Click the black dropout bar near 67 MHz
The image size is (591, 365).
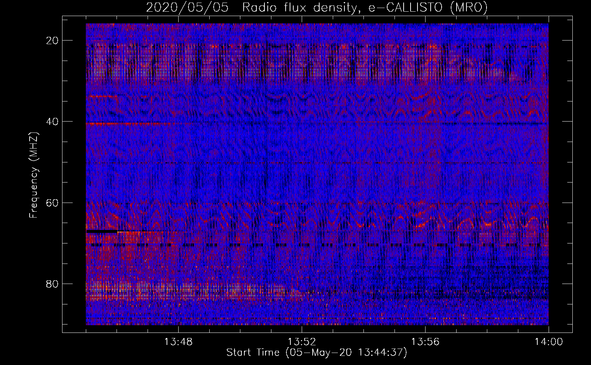point(102,231)
